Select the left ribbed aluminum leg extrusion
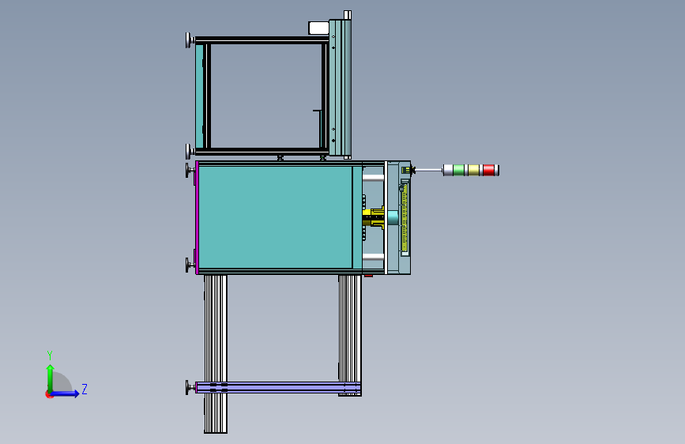The image size is (685, 444). click(x=216, y=354)
